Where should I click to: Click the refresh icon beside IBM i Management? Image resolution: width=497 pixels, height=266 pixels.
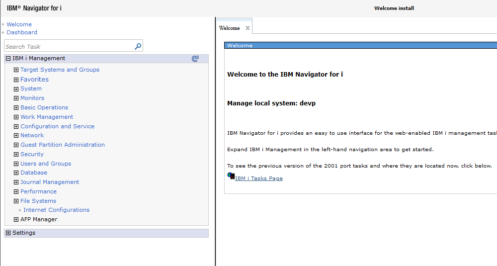point(195,59)
